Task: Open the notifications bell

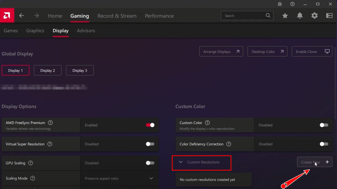Action: click(300, 16)
